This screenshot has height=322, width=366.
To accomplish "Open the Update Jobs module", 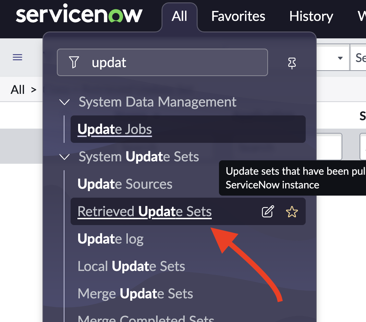I will [x=115, y=129].
